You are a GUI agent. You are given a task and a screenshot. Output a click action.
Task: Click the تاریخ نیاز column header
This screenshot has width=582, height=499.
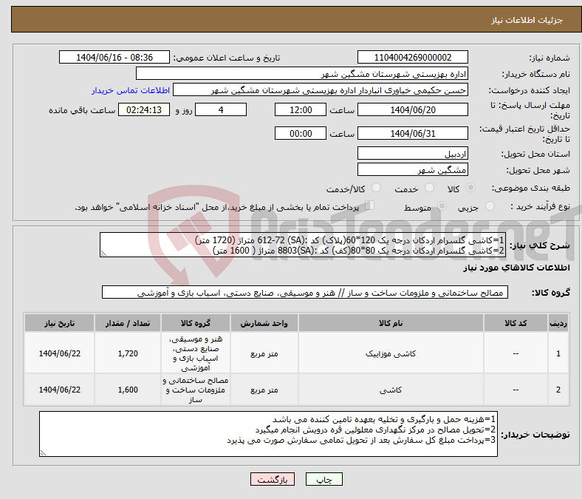[x=59, y=323]
